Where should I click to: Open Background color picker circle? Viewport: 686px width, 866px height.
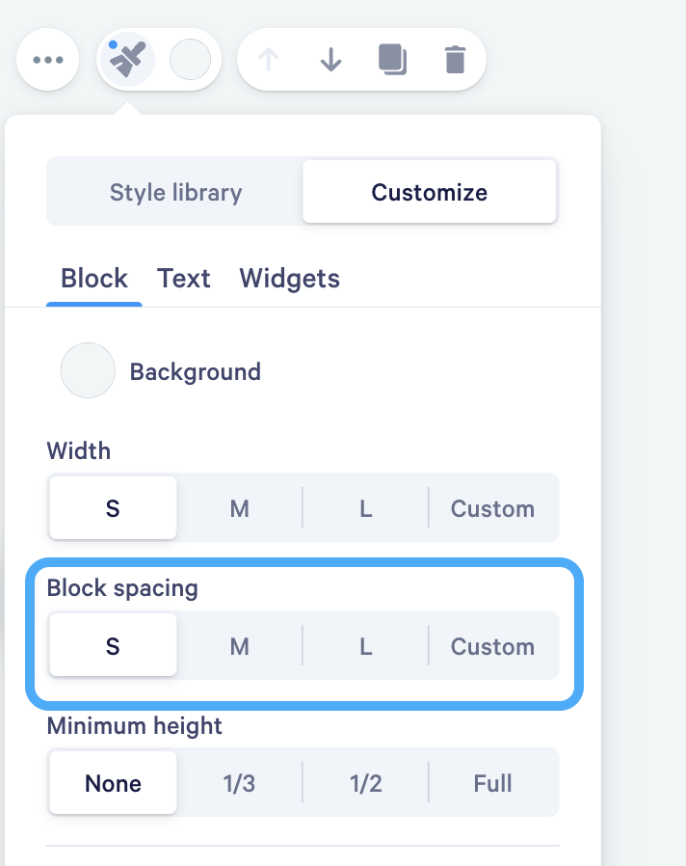88,370
